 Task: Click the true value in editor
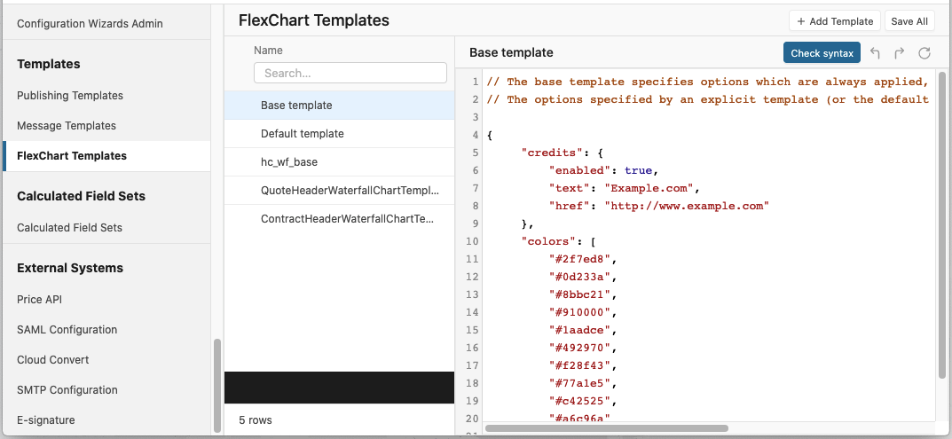coord(638,170)
